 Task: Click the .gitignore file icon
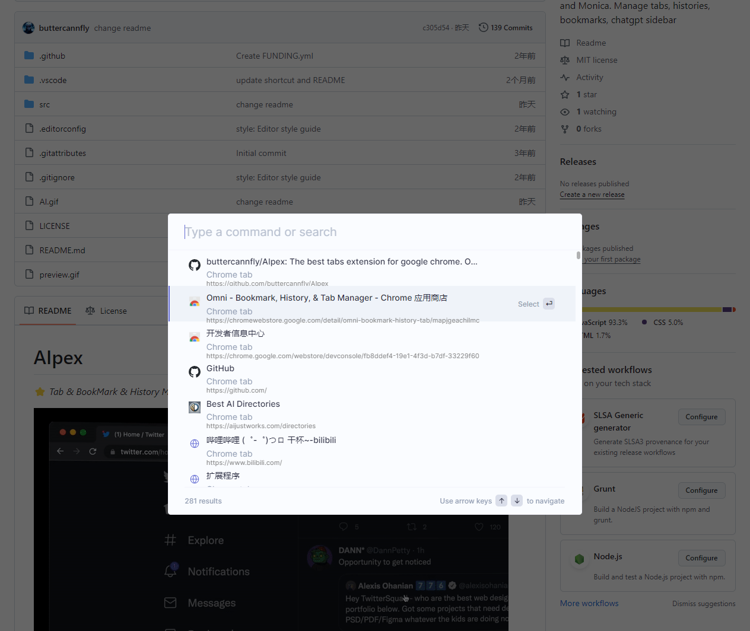point(29,177)
